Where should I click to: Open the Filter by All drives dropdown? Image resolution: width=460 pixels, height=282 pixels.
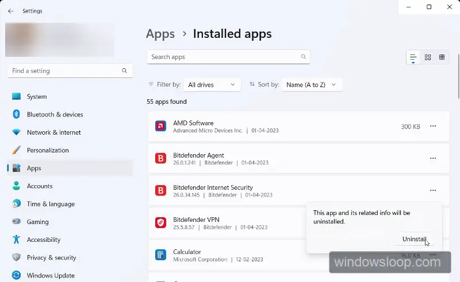212,85
